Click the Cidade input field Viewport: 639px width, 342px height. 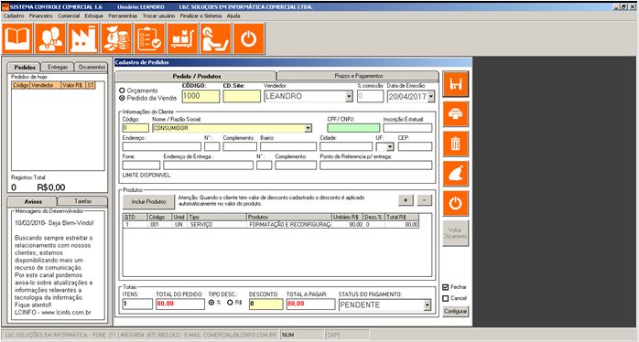point(346,146)
